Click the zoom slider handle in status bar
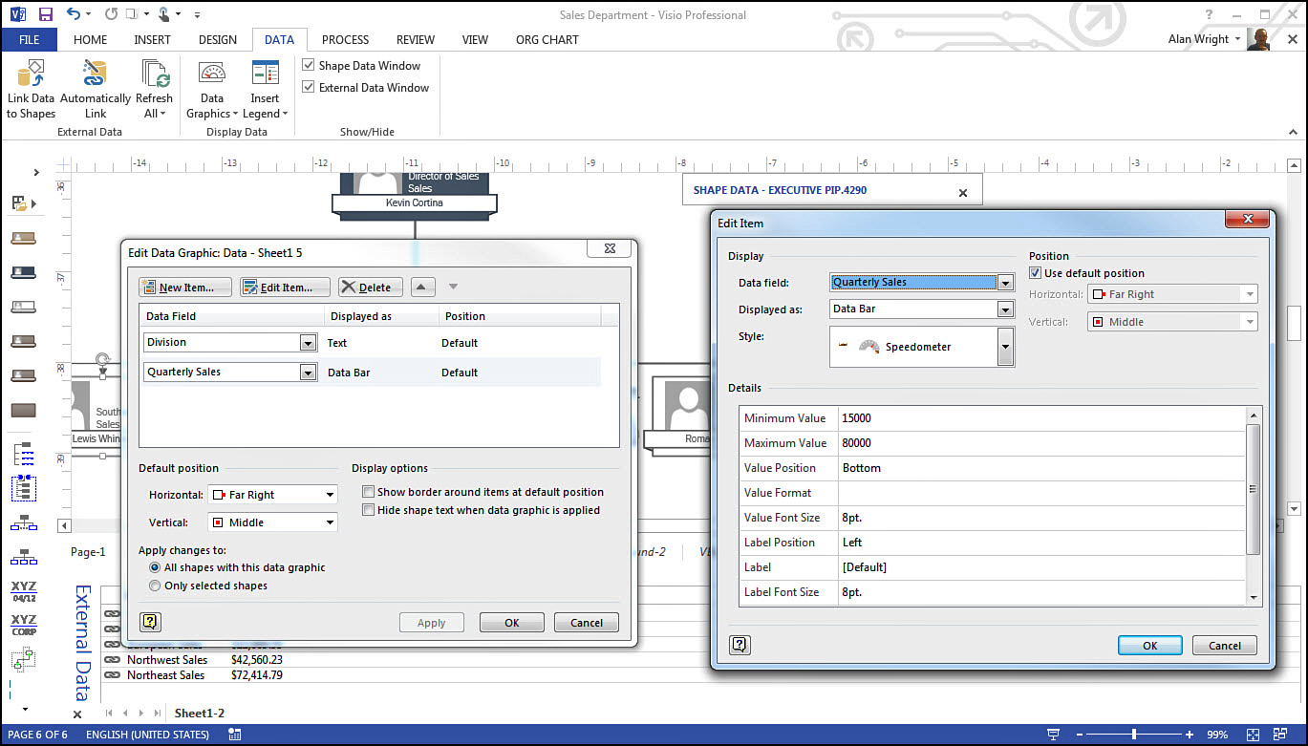The height and width of the screenshot is (746, 1308). click(x=1134, y=735)
